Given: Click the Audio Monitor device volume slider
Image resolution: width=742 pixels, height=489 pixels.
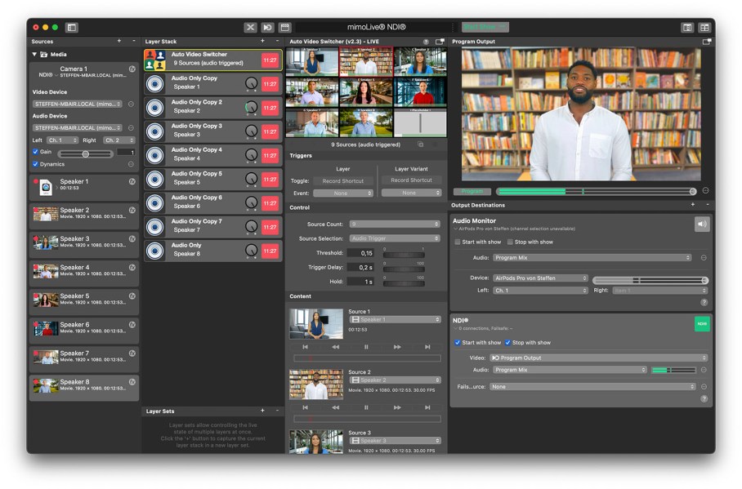Looking at the screenshot, I should pos(650,281).
